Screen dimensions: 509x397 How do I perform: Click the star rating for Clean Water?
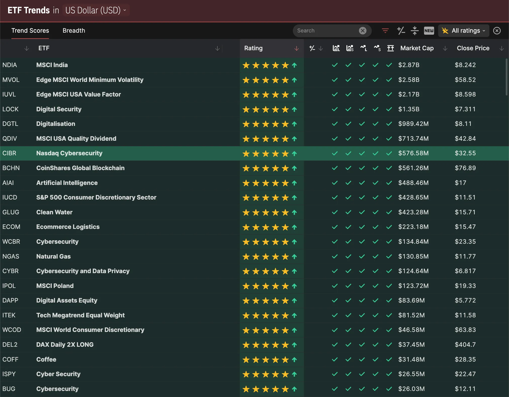pyautogui.click(x=265, y=213)
